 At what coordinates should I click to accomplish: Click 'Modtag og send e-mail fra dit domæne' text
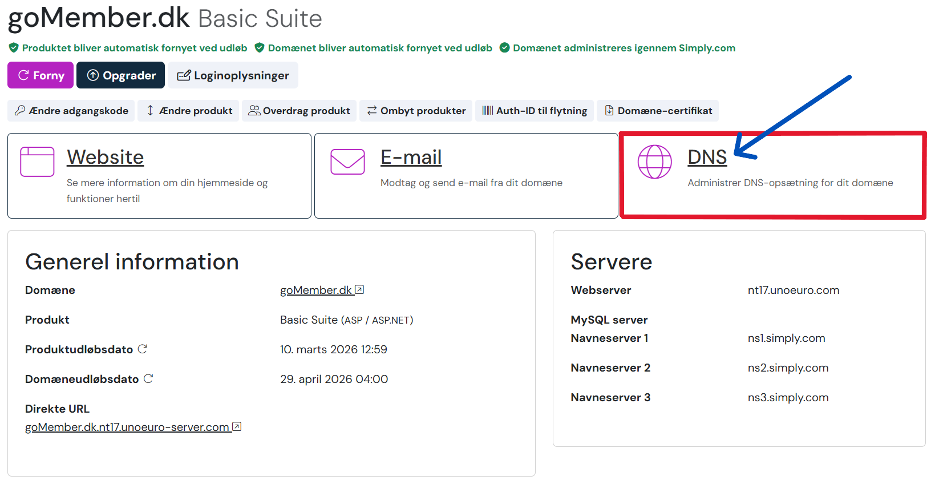point(471,183)
